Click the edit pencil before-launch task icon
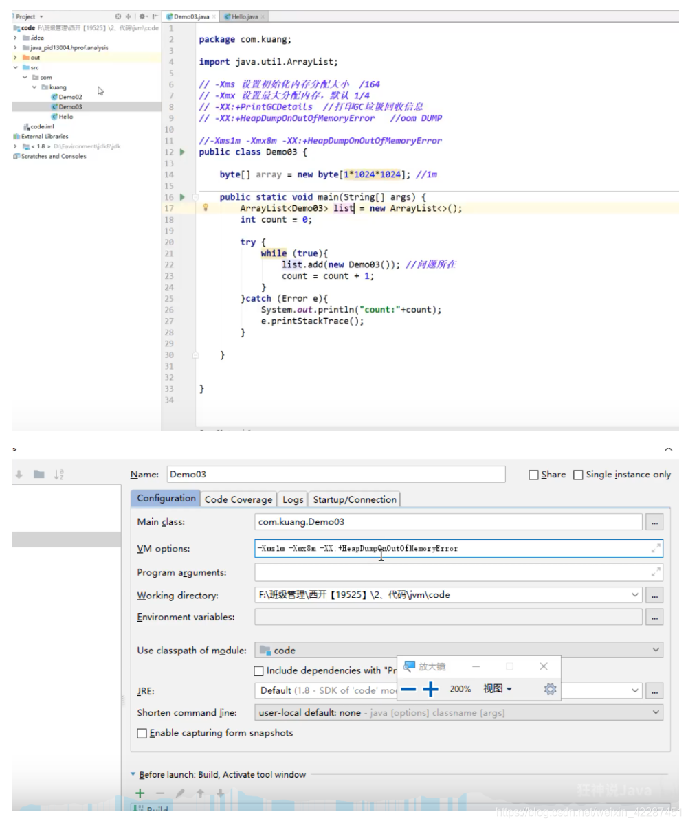Screen dimensions: 688x825 pos(180,793)
